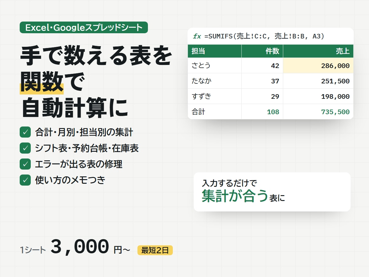This screenshot has width=369, height=277.
Task: Click the SUMIFS formula text
Action: coord(264,36)
